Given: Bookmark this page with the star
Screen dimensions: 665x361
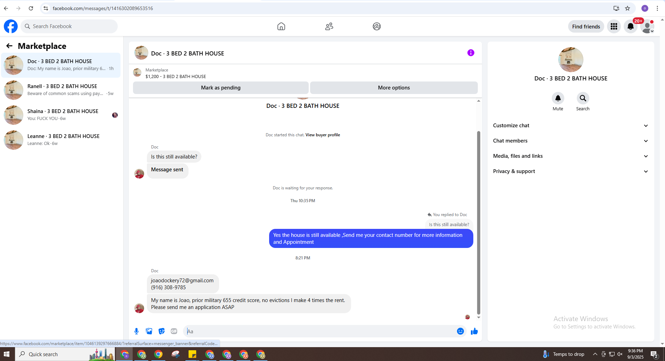Looking at the screenshot, I should point(627,8).
